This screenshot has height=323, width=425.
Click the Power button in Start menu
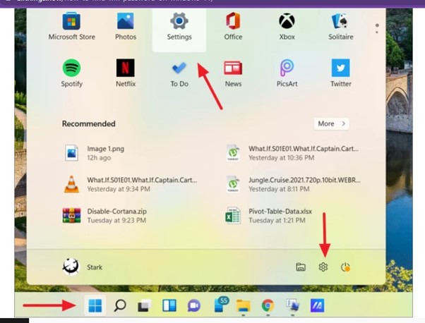click(x=346, y=267)
